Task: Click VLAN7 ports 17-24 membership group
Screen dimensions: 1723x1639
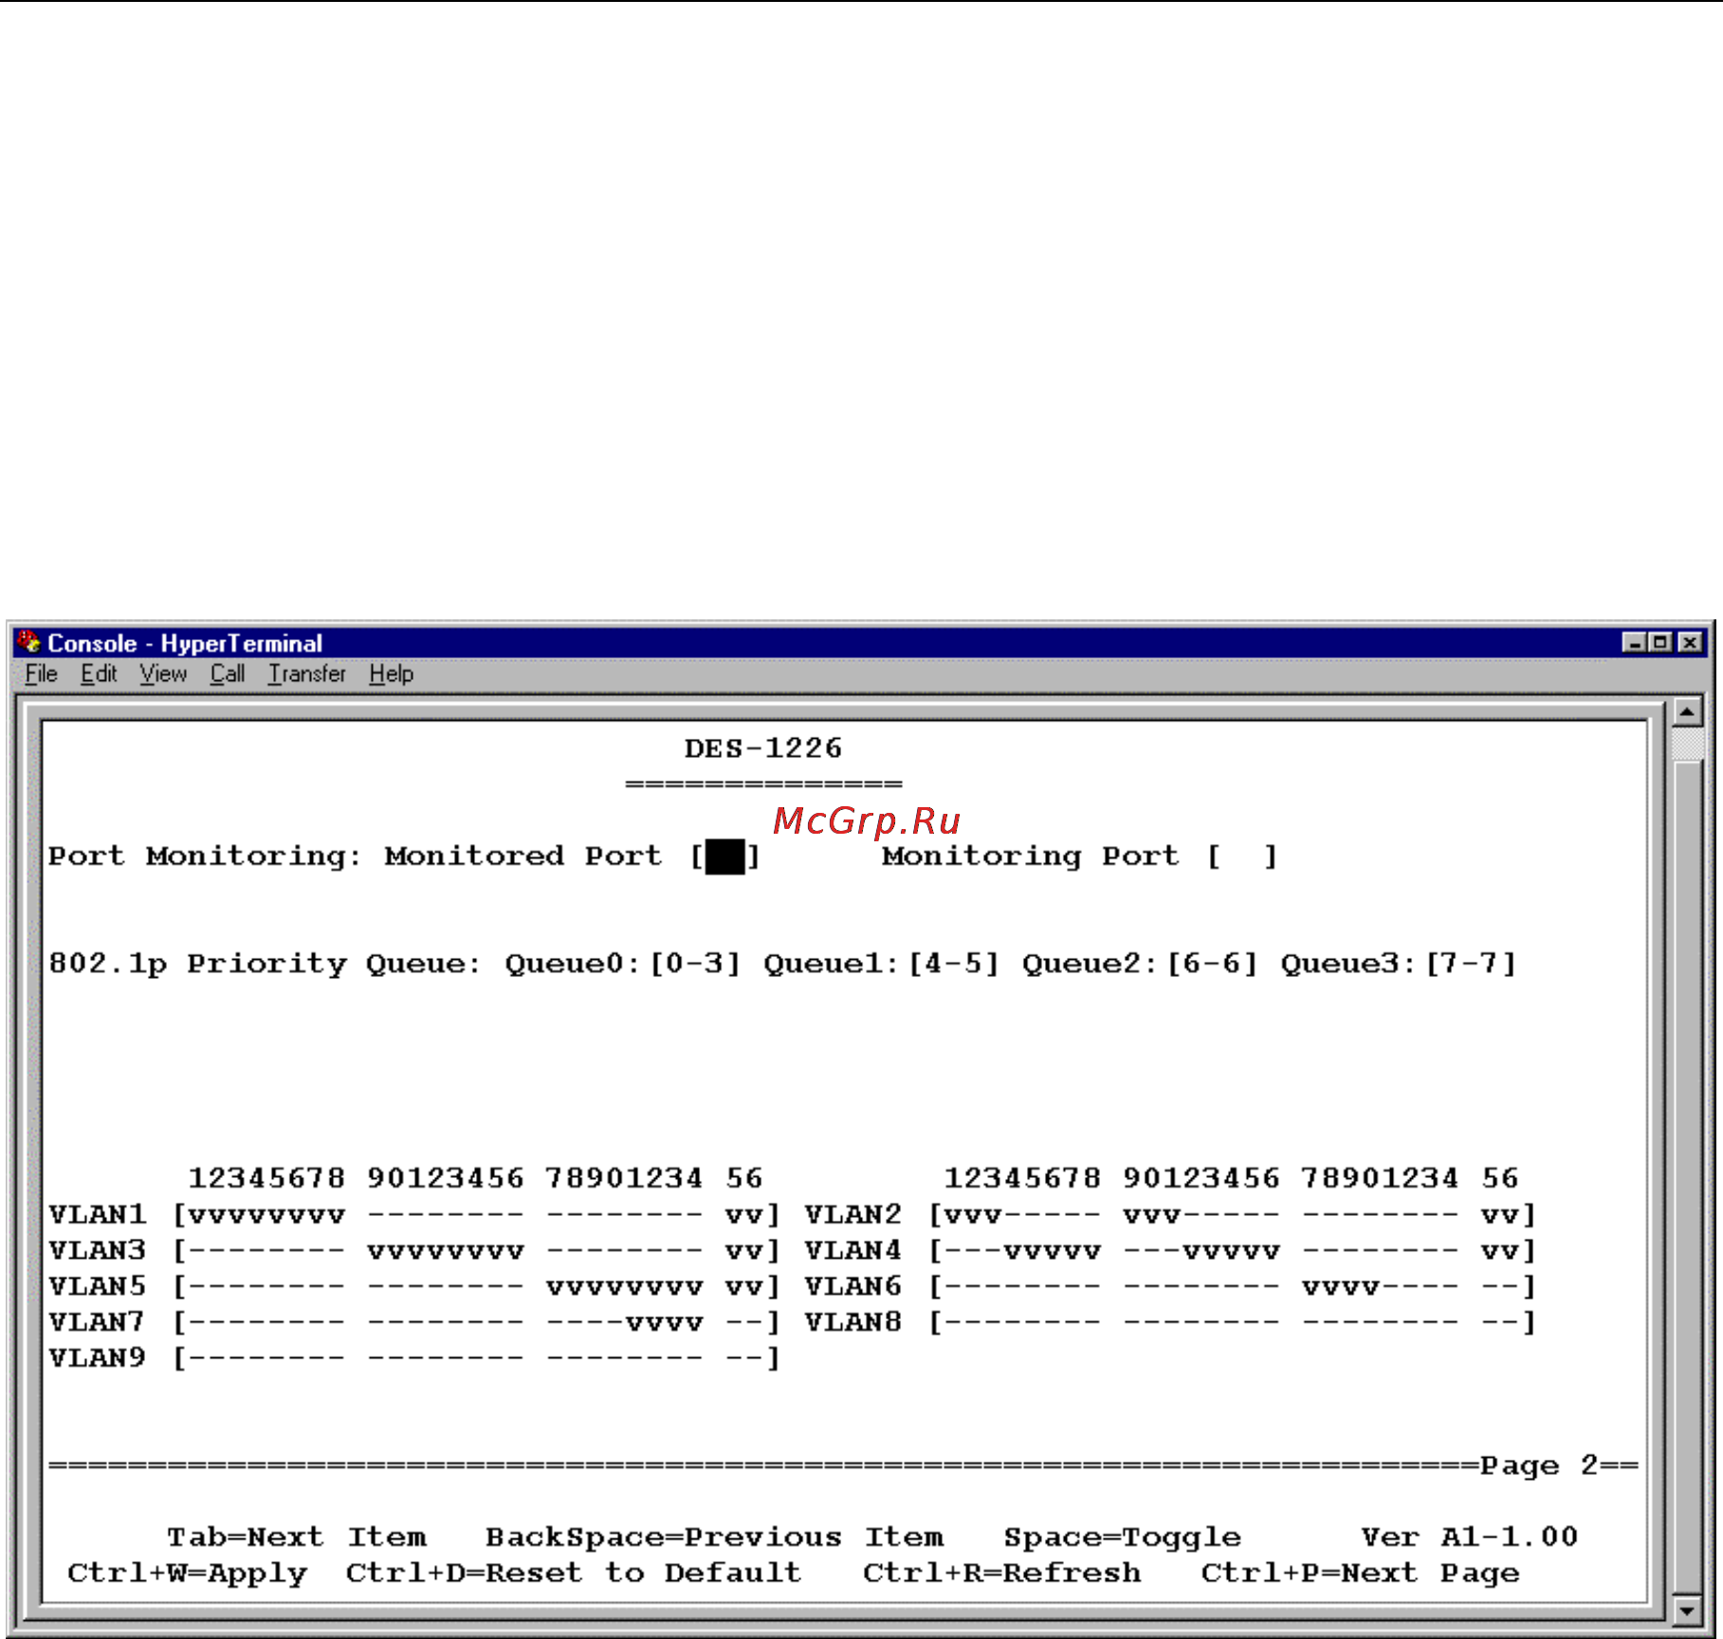Action: (625, 1322)
